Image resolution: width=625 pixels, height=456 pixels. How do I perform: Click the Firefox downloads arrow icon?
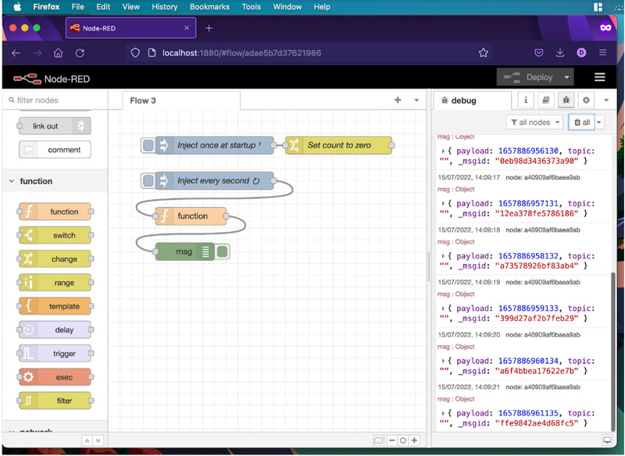click(x=560, y=53)
